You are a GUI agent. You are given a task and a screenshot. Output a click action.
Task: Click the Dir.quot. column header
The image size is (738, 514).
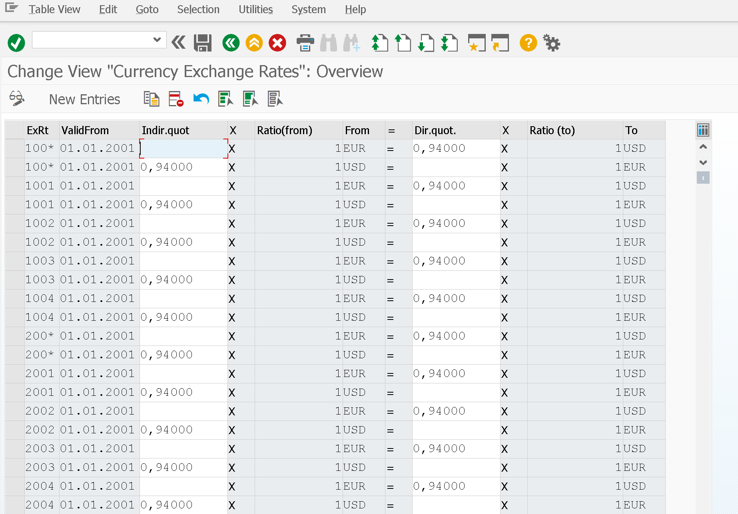(456, 130)
